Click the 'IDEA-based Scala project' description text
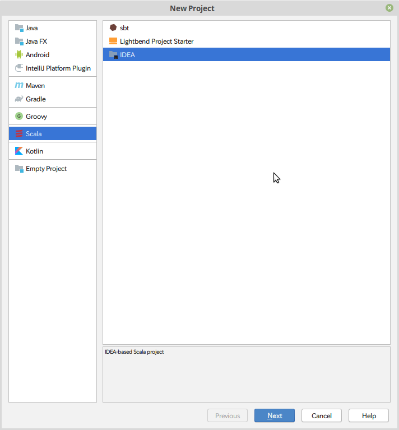399x430 pixels. pyautogui.click(x=134, y=352)
